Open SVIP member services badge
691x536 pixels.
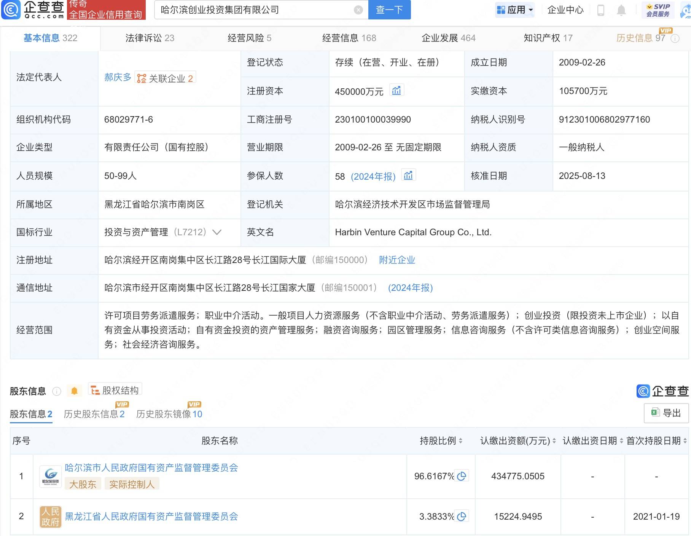tap(658, 10)
